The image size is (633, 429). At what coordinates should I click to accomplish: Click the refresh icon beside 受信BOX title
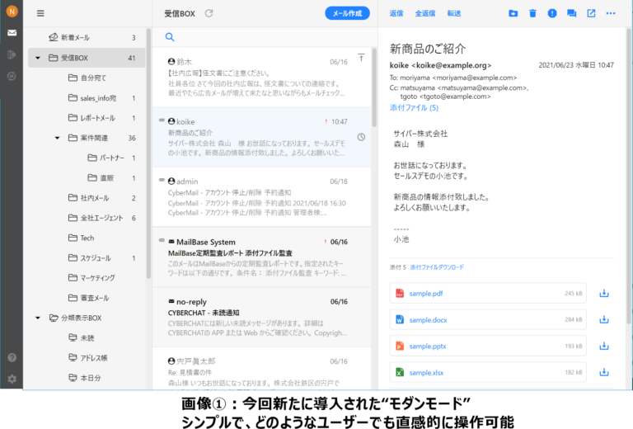(x=209, y=13)
